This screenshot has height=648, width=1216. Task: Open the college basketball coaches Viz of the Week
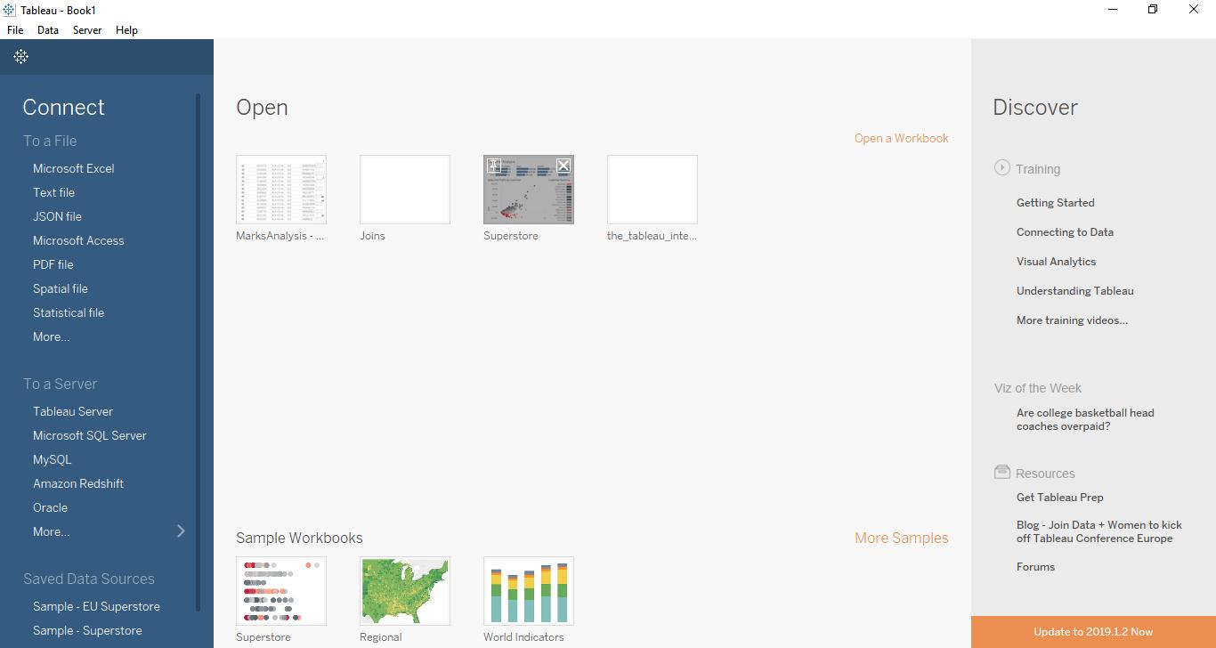click(x=1085, y=419)
